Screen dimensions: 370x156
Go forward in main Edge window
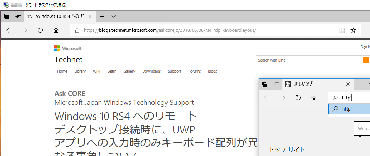(x=25, y=30)
